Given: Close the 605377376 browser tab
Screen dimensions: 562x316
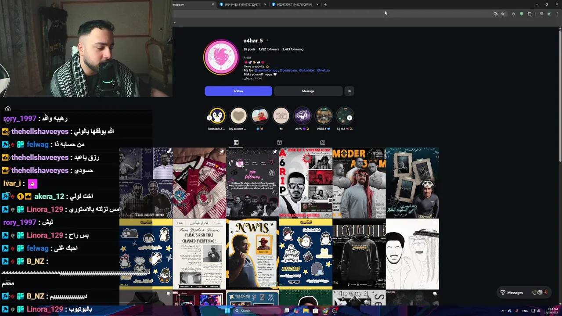Looking at the screenshot, I should [317, 4].
